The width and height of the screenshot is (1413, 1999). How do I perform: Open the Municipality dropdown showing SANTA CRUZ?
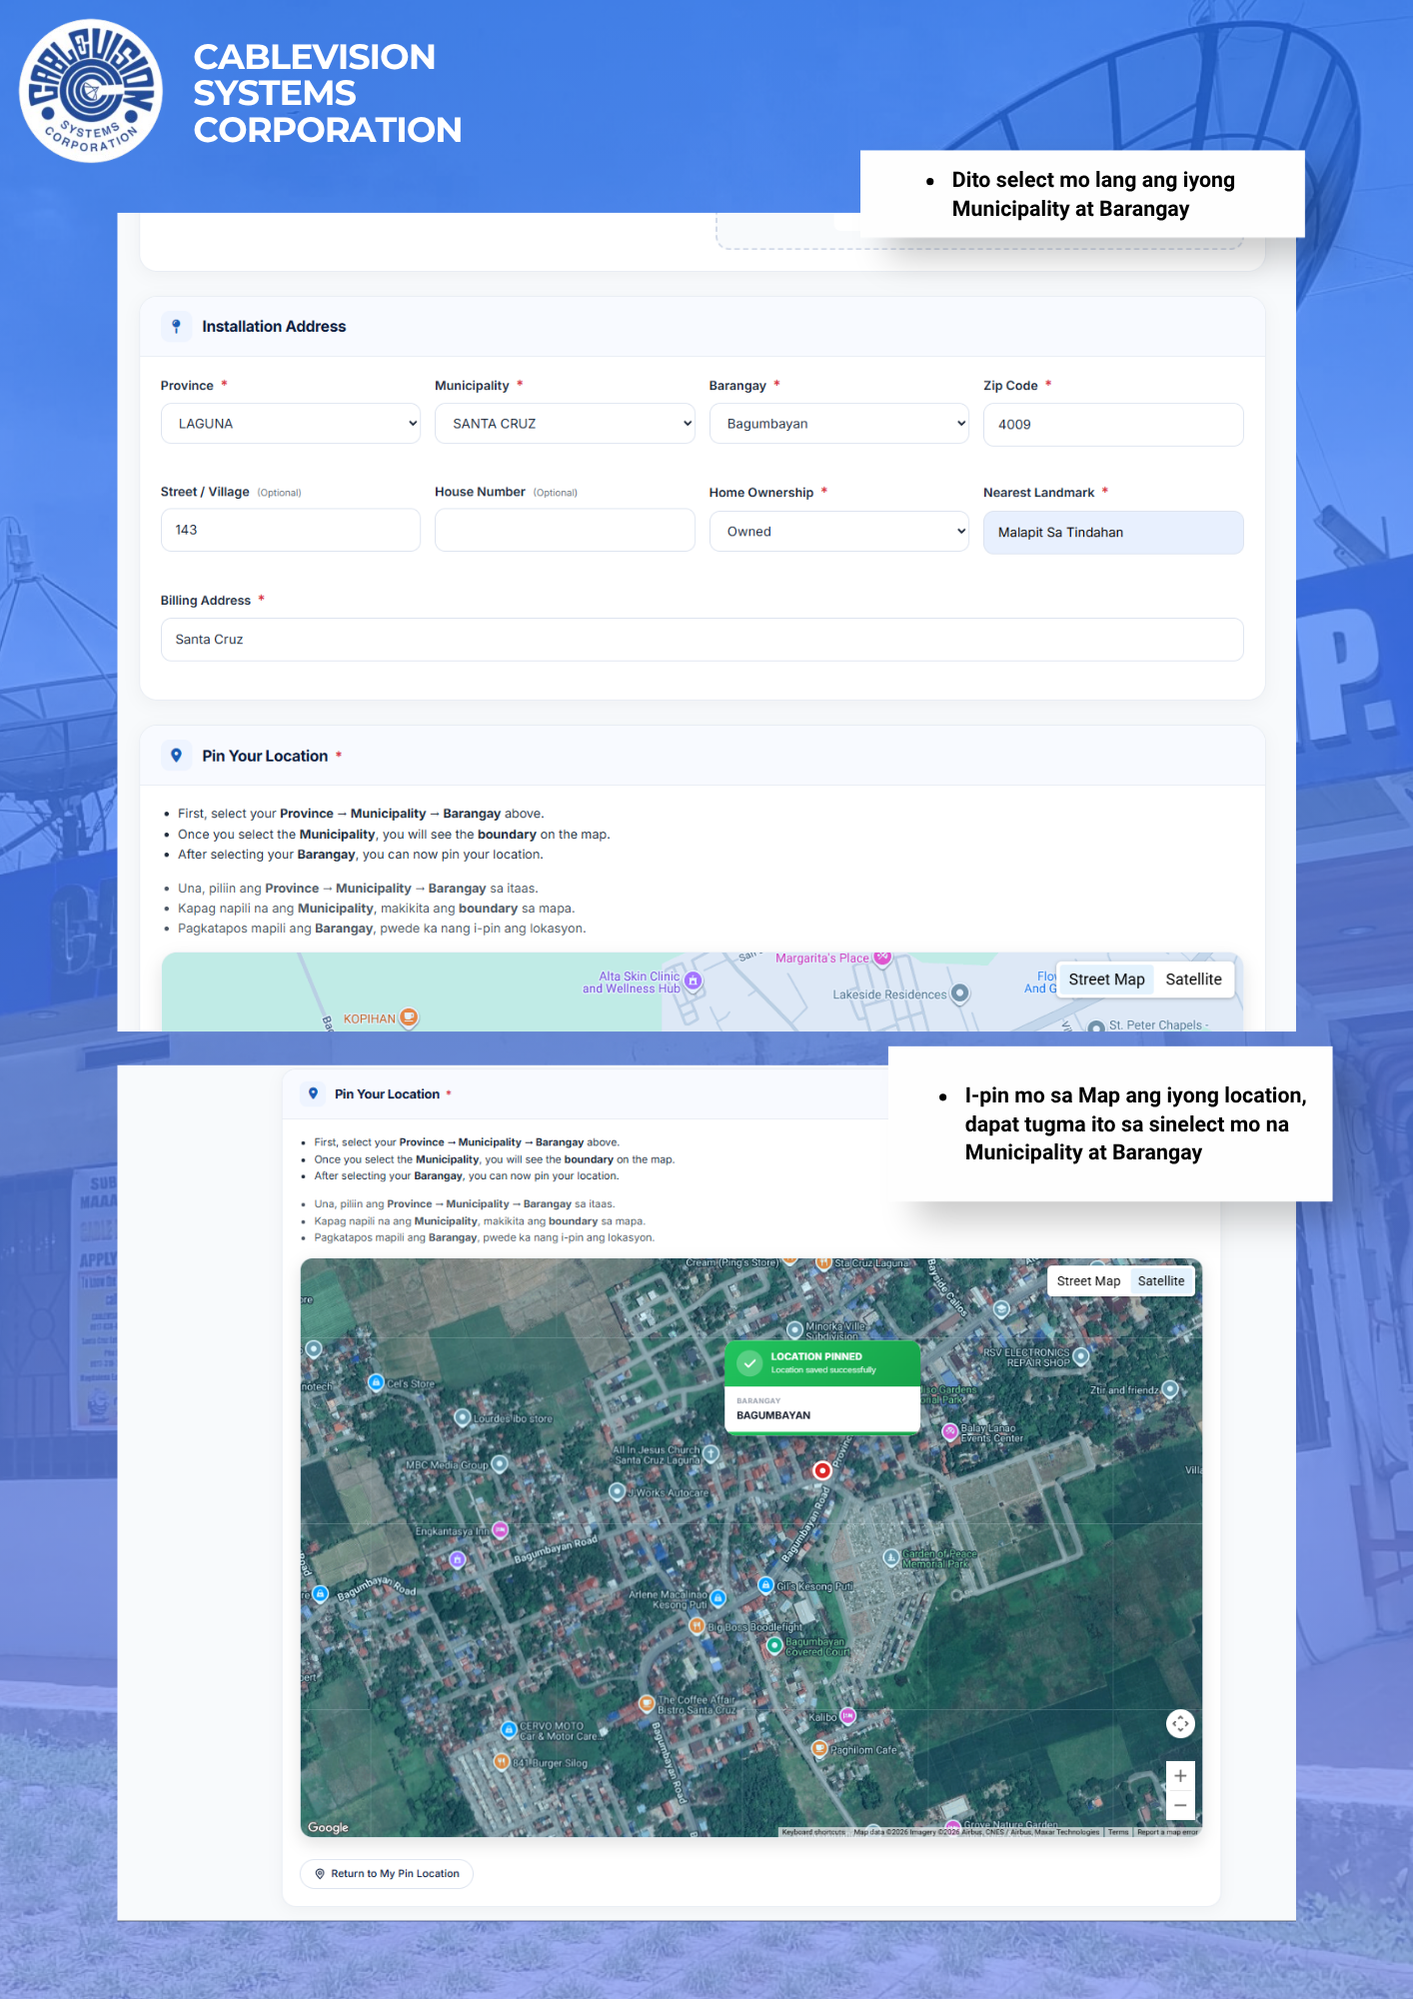565,424
